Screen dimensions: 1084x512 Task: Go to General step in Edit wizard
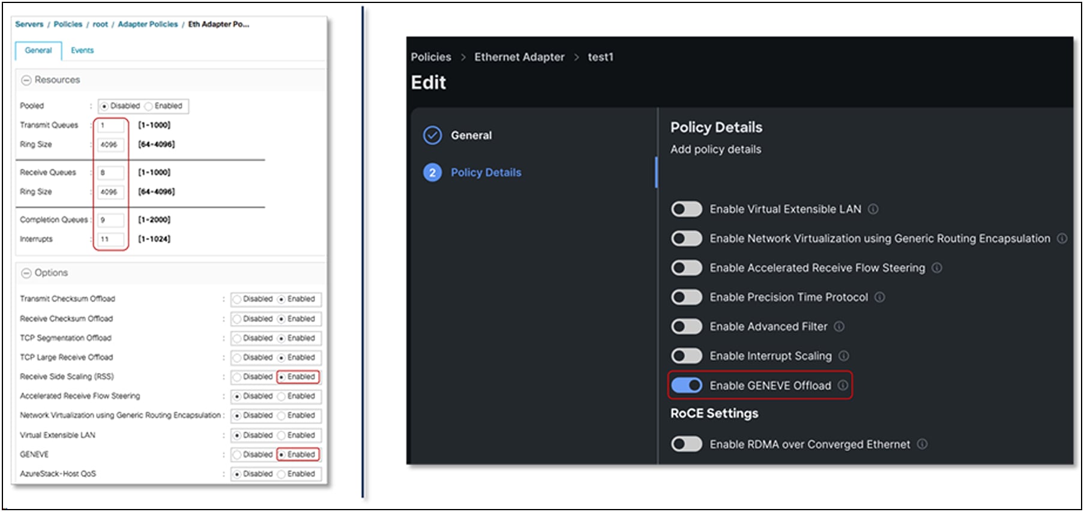pos(471,135)
